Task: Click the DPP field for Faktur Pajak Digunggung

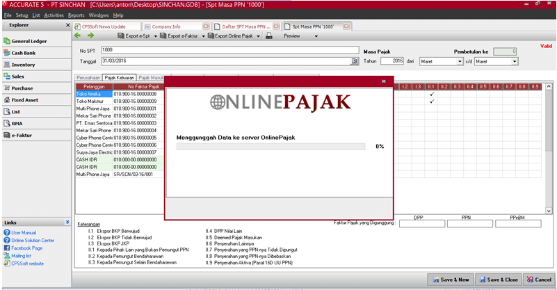Action: (x=422, y=223)
